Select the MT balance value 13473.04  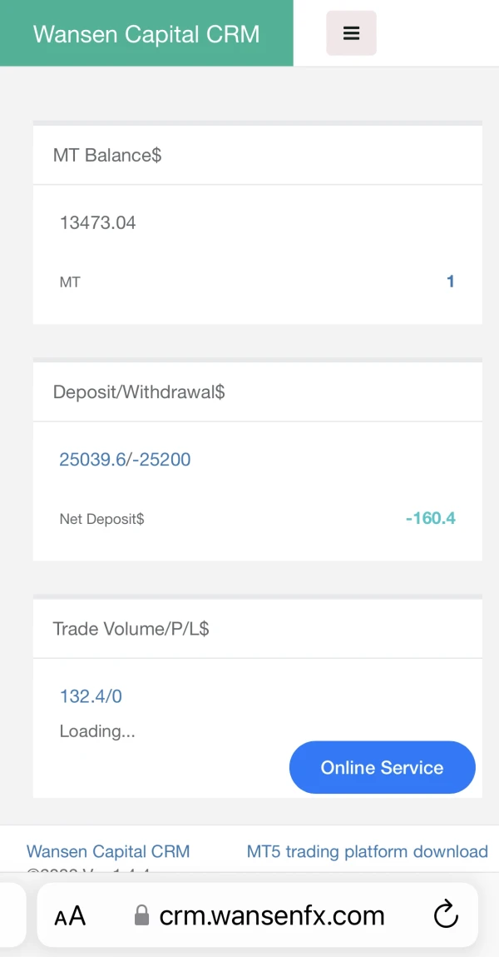[x=97, y=223]
